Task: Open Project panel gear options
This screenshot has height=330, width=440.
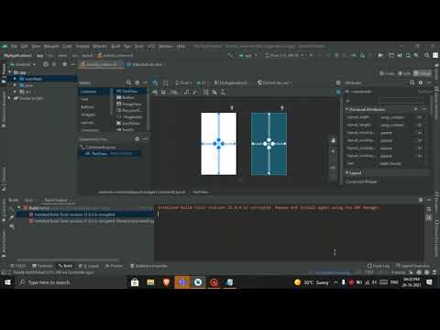Action: click(65, 64)
